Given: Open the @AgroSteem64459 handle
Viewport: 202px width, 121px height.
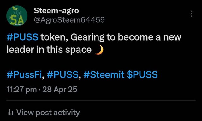Looking at the screenshot, I should coord(69,20).
